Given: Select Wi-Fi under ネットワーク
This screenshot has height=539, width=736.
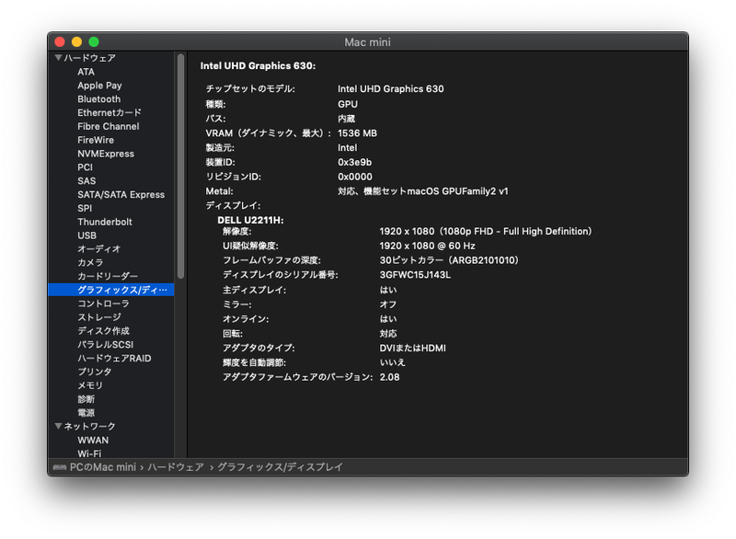Looking at the screenshot, I should click(89, 453).
